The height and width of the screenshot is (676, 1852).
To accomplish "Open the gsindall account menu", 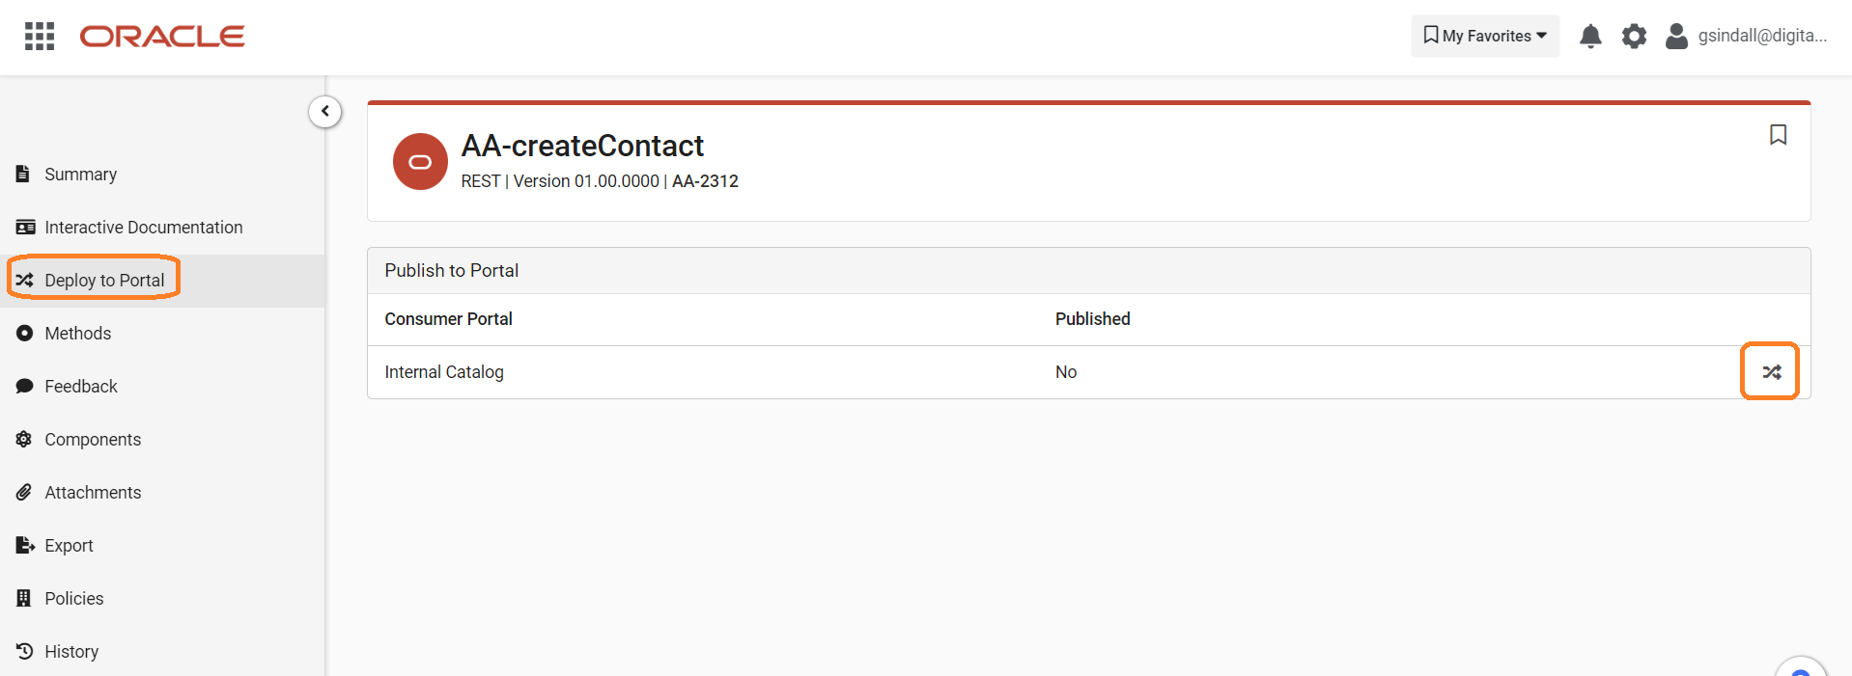I will (x=1762, y=36).
